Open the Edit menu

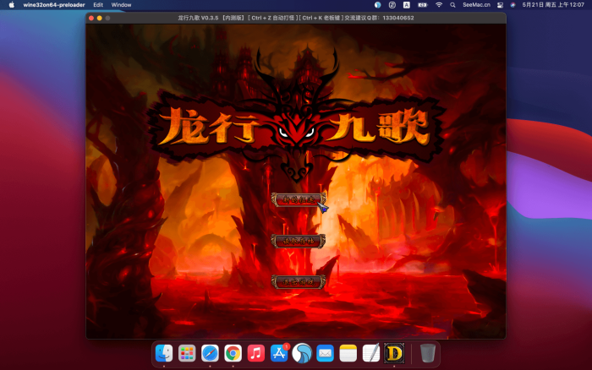(x=98, y=4)
